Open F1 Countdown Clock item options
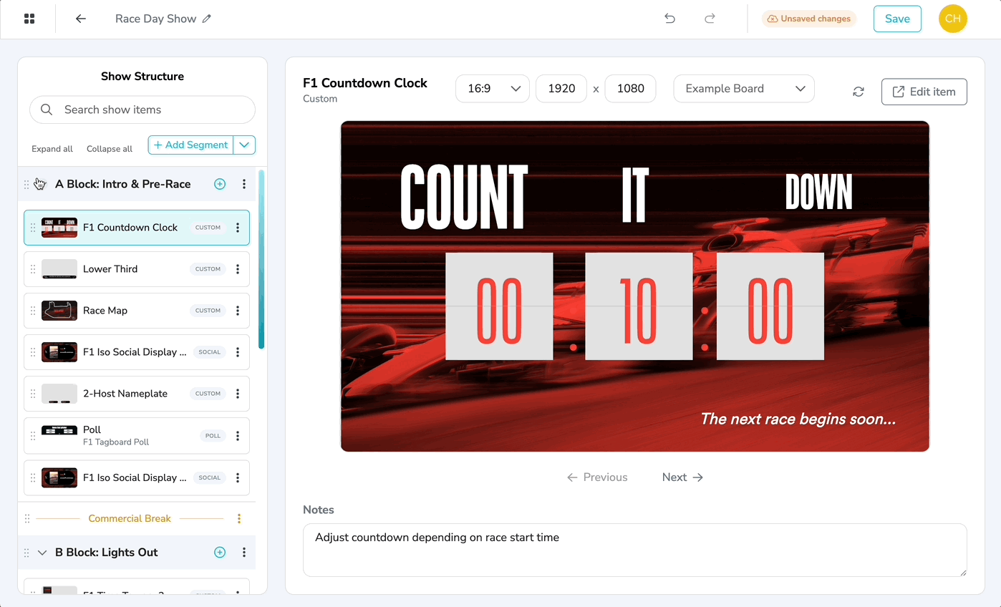 pos(238,228)
